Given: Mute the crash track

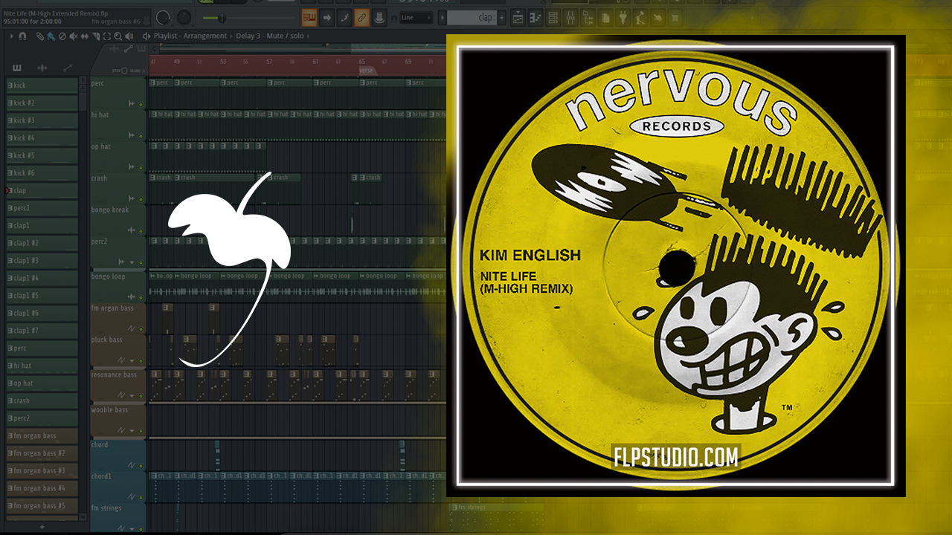Looking at the screenshot, I should (x=141, y=198).
